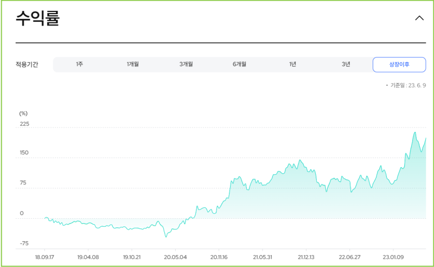Switch to the 3개월 period
Screen dimensions: 434x267
(186, 64)
